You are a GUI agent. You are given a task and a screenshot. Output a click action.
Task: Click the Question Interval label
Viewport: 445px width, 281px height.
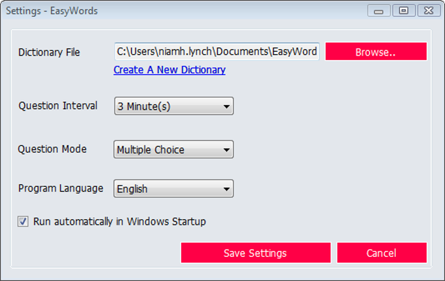click(x=58, y=106)
